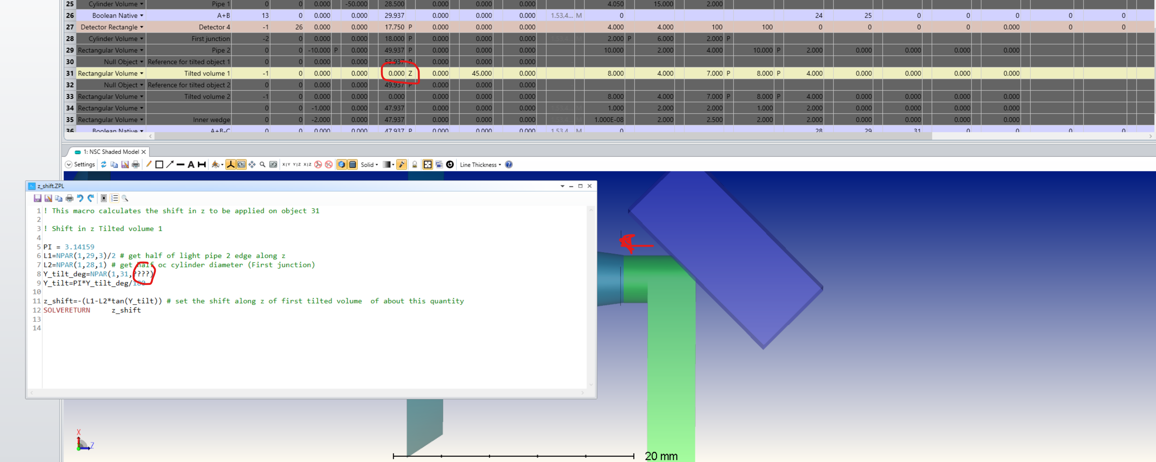Click the save icon in macro editor
This screenshot has width=1156, height=462.
point(37,198)
